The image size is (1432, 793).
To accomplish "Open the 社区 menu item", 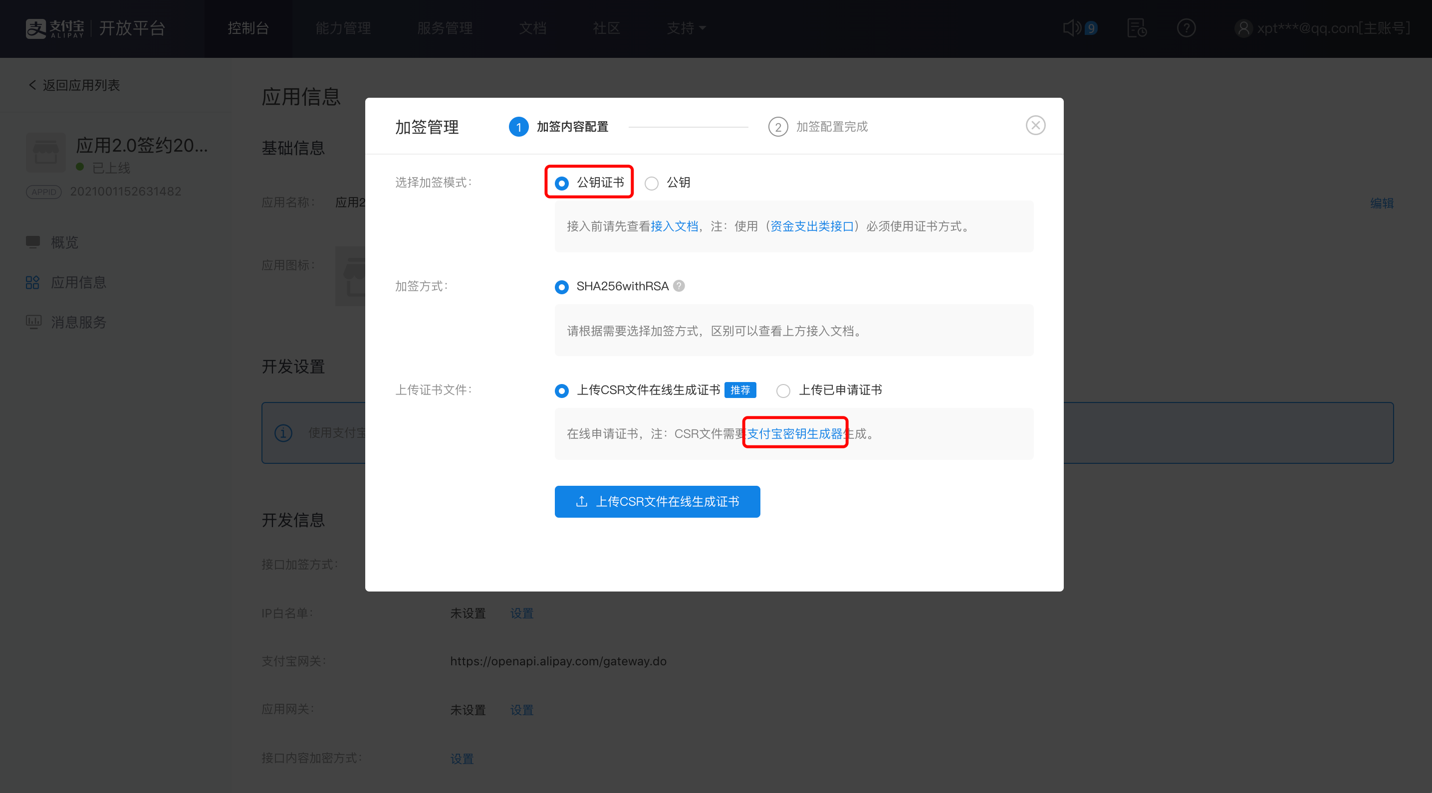I will (606, 28).
